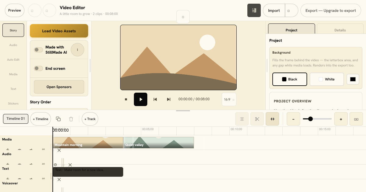Zoom in the timeline with the plus button
This screenshot has width=366, height=192.
[x=341, y=119]
